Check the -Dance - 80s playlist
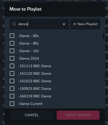 [x=12, y=43]
